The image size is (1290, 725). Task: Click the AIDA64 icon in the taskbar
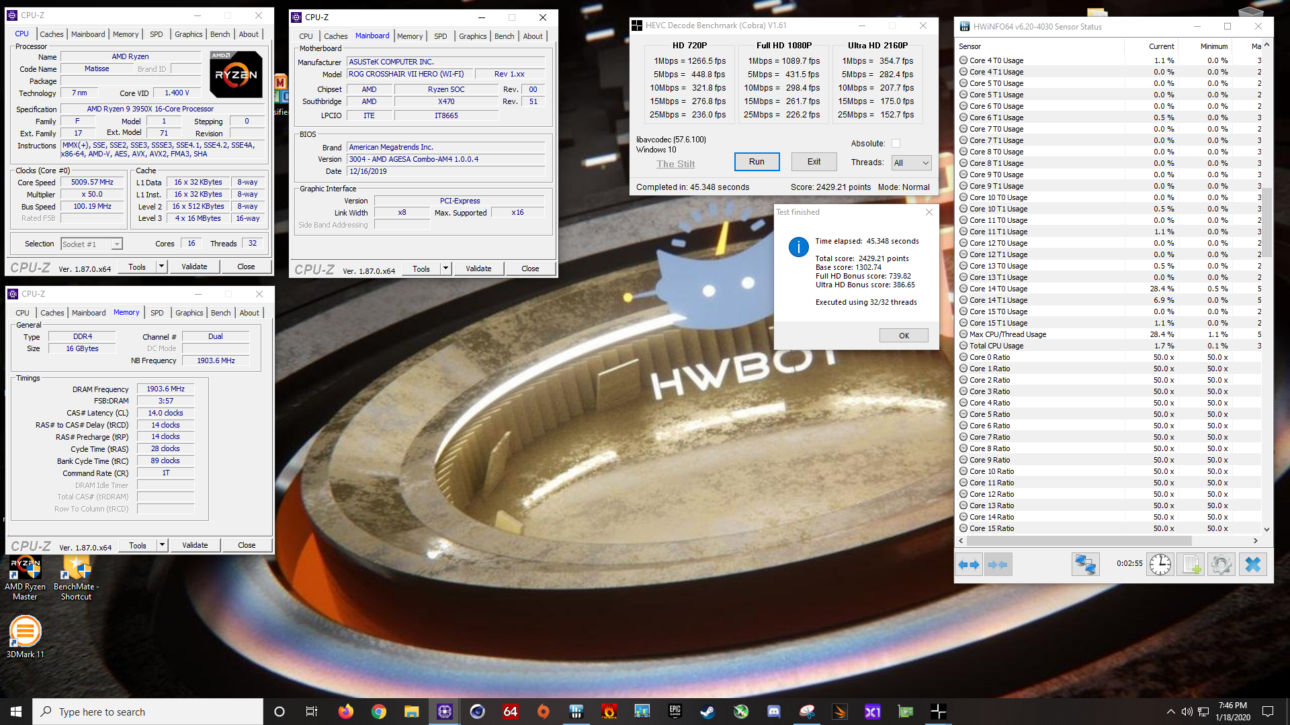click(511, 712)
